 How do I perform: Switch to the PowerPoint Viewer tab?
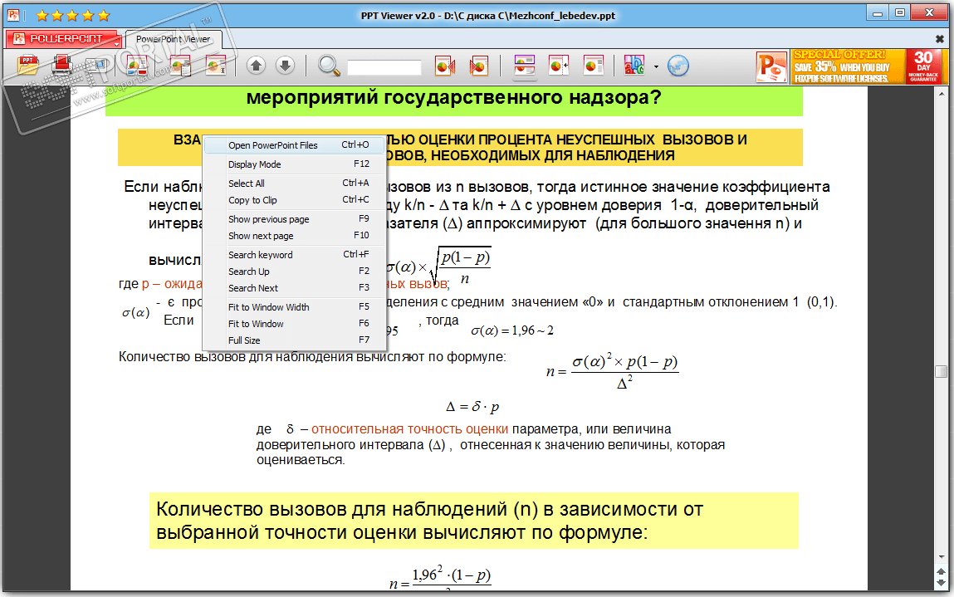(174, 39)
